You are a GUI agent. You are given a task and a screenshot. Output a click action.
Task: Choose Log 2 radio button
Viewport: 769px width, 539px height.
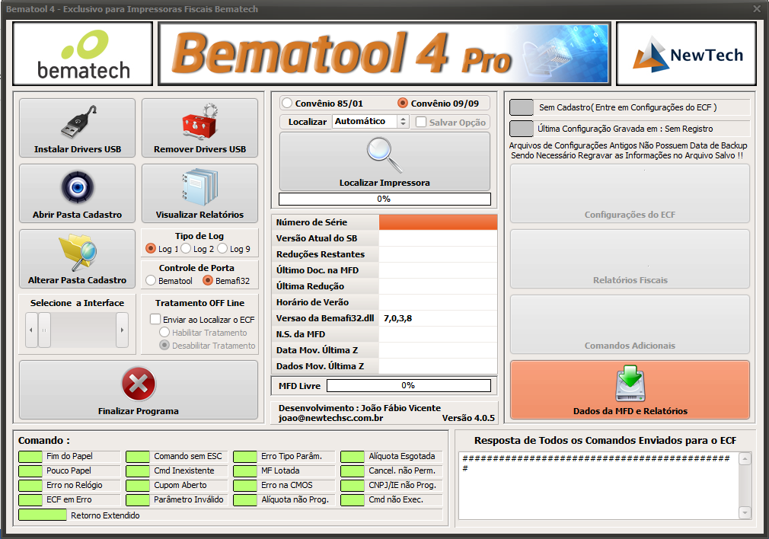[x=186, y=249]
